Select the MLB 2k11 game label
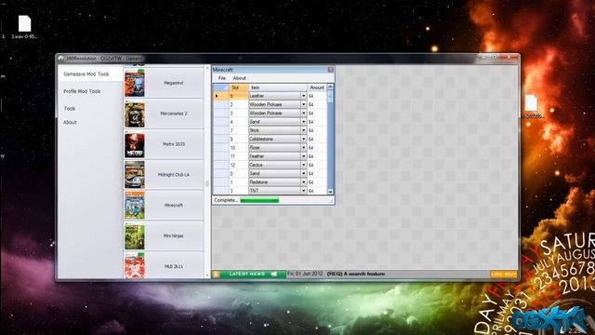 point(174,266)
